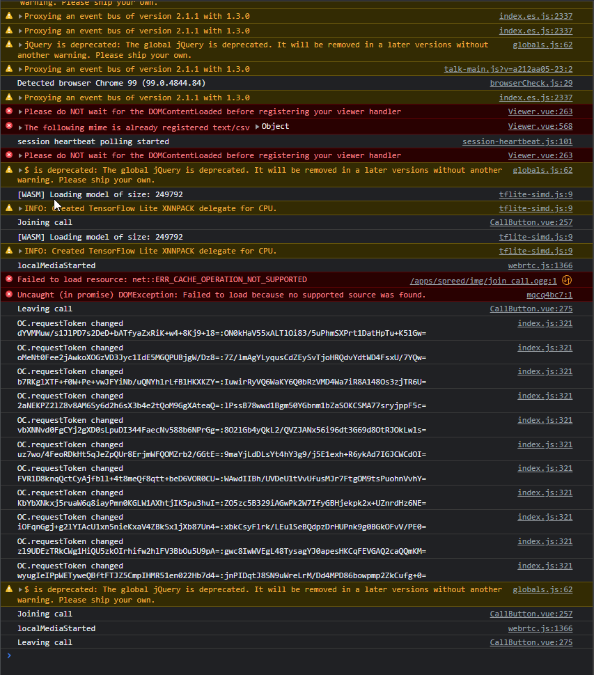Click the console prompt chevron at the bottom

[x=8, y=655]
